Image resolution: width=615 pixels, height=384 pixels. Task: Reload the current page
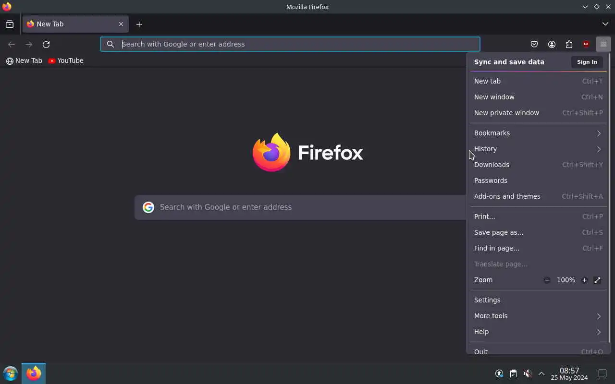(46, 44)
